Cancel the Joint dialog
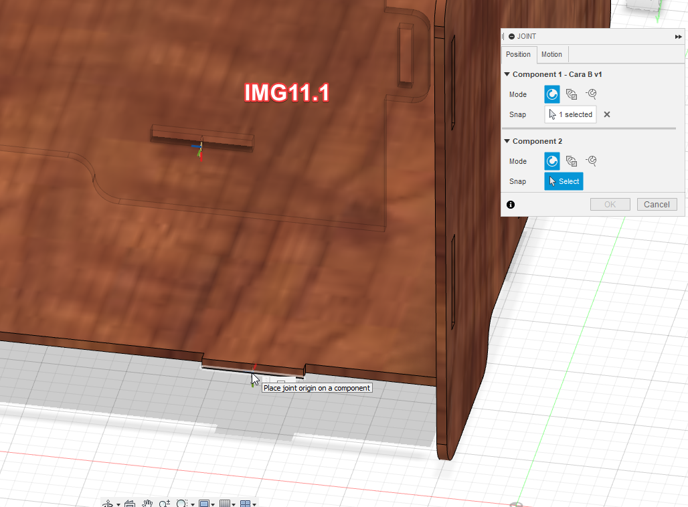Image resolution: width=688 pixels, height=507 pixels. (657, 205)
